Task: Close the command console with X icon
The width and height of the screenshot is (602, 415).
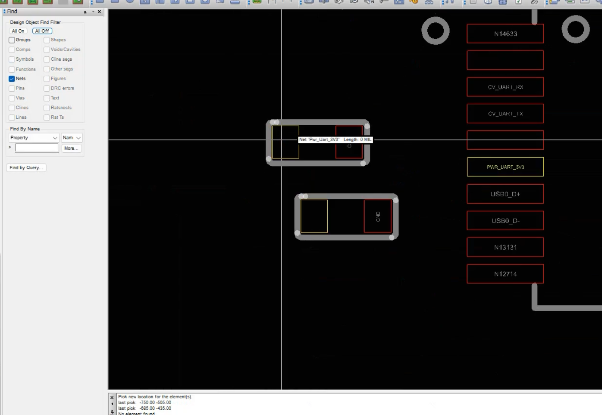Action: [x=112, y=397]
